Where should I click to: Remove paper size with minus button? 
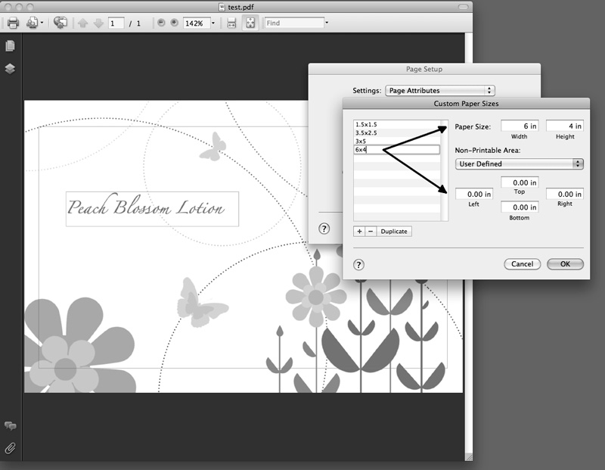(x=371, y=232)
